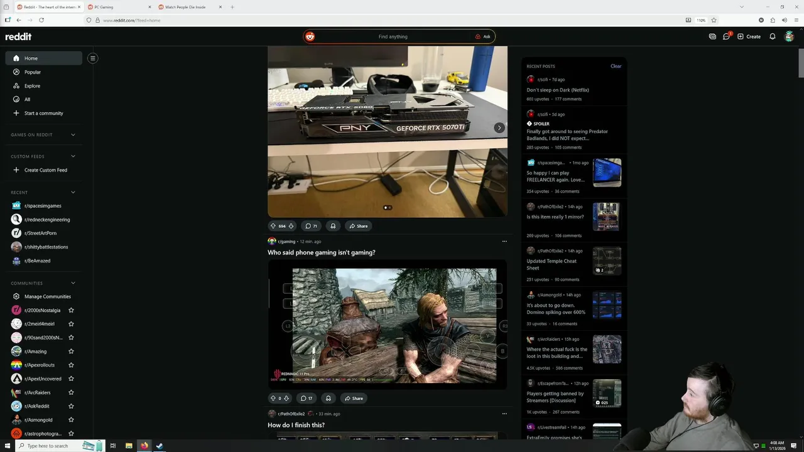804x452 pixels.
Task: Click the Snoo icon in search bar
Action: pyautogui.click(x=310, y=36)
